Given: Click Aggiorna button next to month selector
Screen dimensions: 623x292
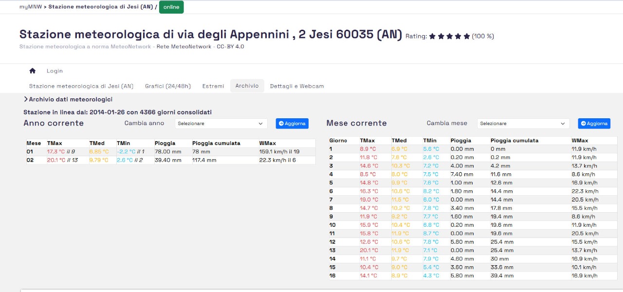Looking at the screenshot, I should tap(594, 124).
